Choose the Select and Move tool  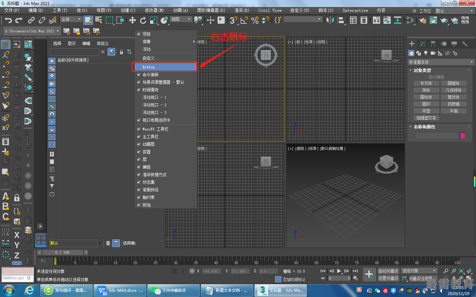(x=133, y=20)
